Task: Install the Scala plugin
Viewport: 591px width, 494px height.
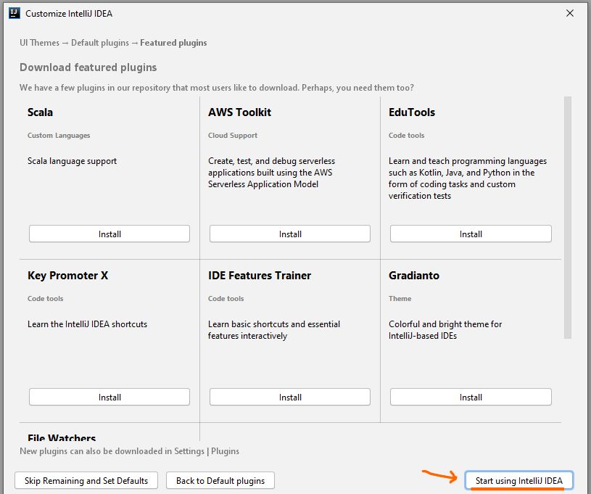Action: (x=109, y=234)
